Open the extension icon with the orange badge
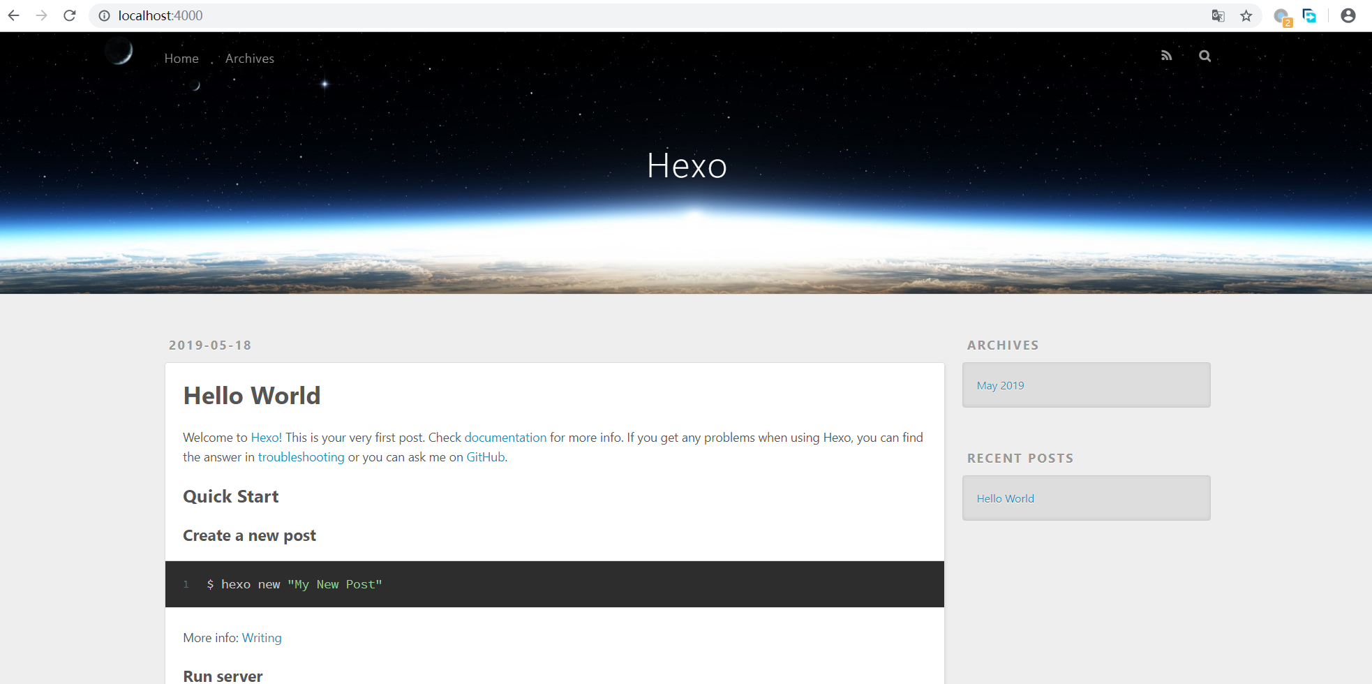1372x684 pixels. (1283, 17)
